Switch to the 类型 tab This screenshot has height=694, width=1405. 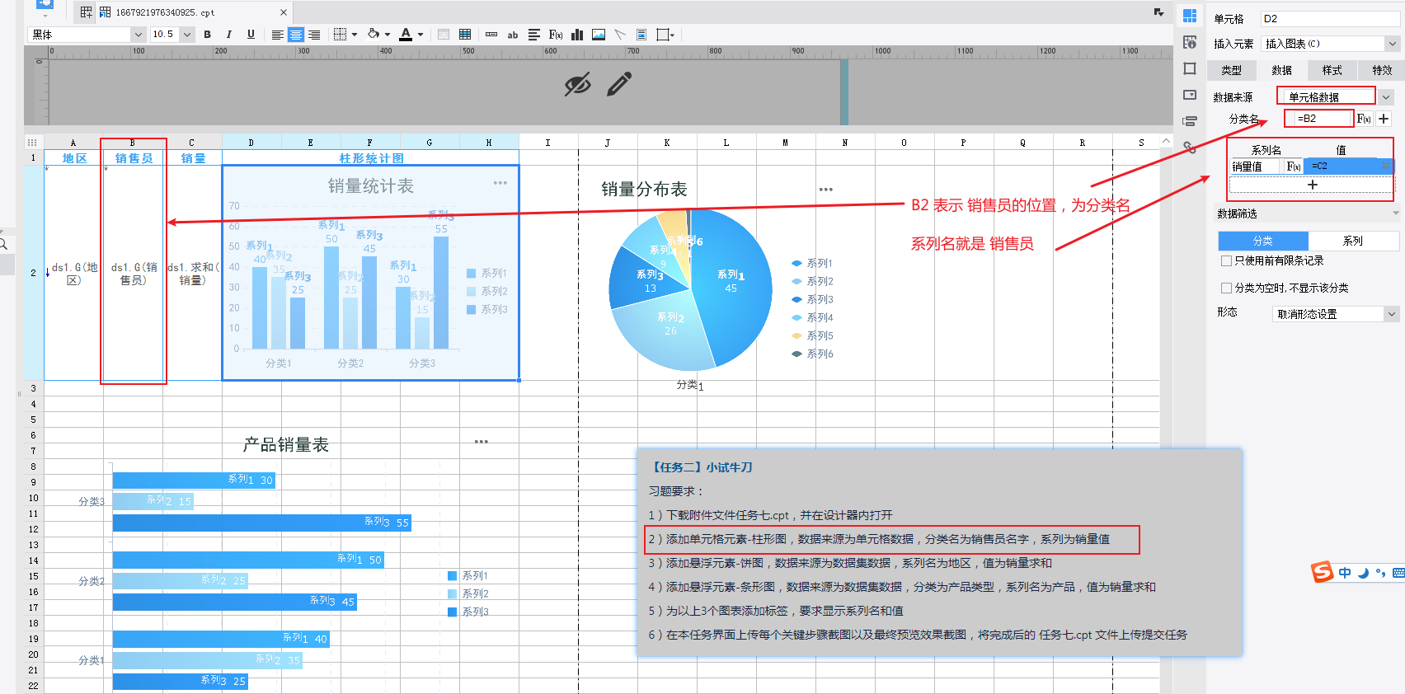[1231, 71]
